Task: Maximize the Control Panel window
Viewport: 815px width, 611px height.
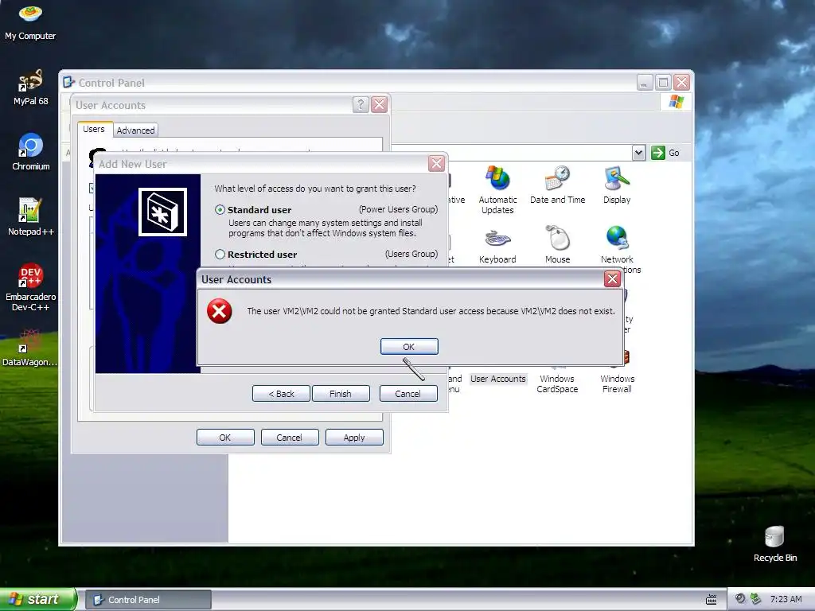Action: (x=663, y=82)
